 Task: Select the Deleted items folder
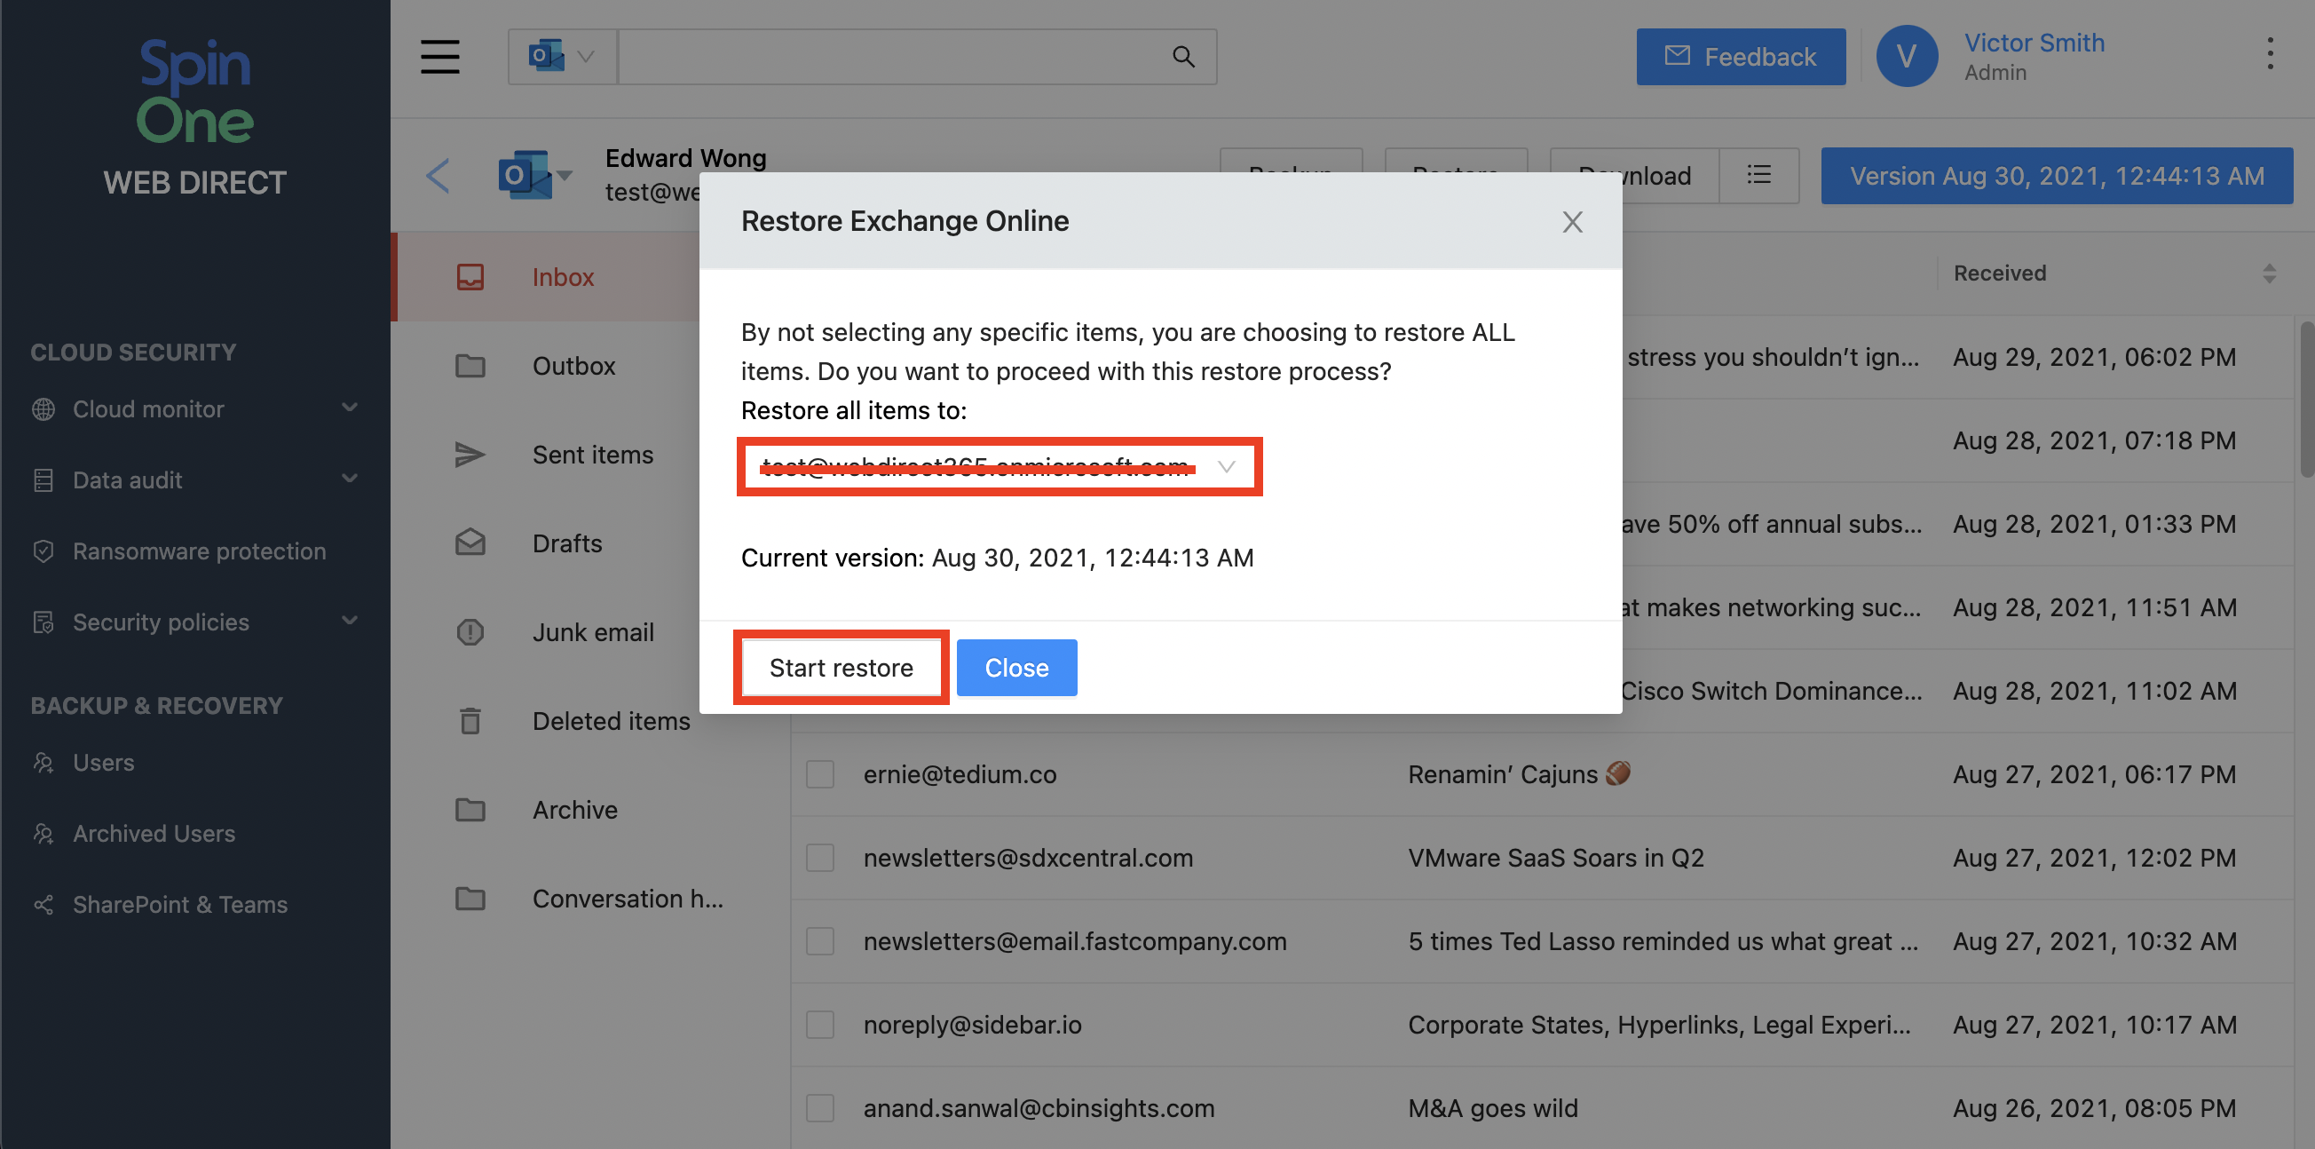point(610,720)
